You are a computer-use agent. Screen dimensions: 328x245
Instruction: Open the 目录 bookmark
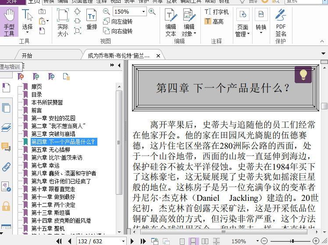pyautogui.click(x=36, y=94)
